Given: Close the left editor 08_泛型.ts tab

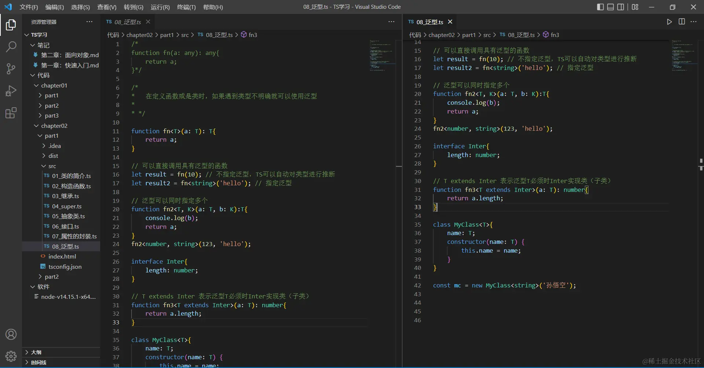Looking at the screenshot, I should [148, 22].
